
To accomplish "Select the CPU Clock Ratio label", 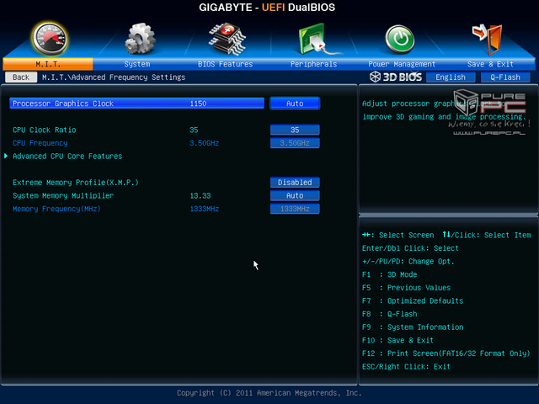I will coord(45,130).
